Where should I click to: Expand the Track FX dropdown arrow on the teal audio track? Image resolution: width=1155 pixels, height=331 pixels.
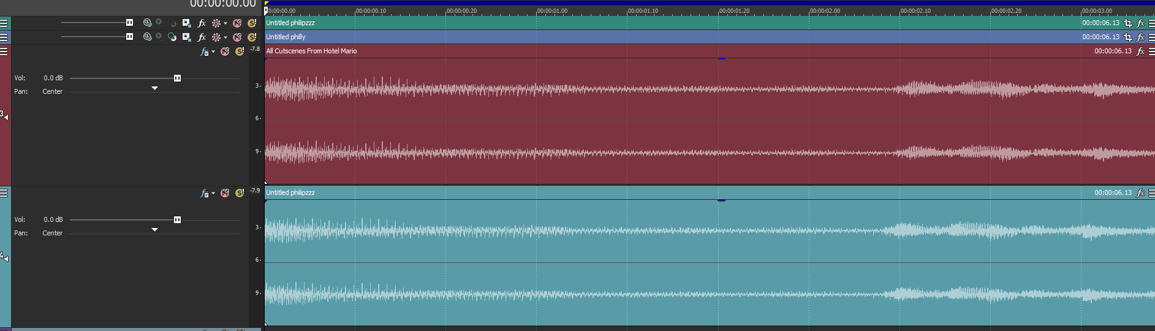213,194
